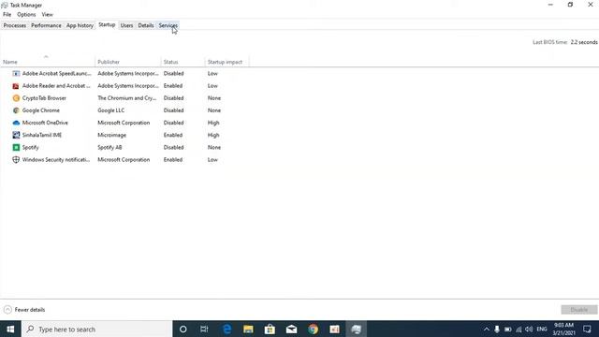Viewport: 599px width, 337px height.
Task: Switch to the Details tab
Action: [x=146, y=25]
